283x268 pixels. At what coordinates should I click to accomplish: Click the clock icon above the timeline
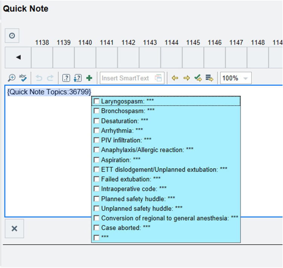12,36
